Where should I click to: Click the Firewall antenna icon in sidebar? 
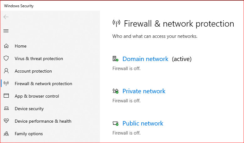pos(6,84)
